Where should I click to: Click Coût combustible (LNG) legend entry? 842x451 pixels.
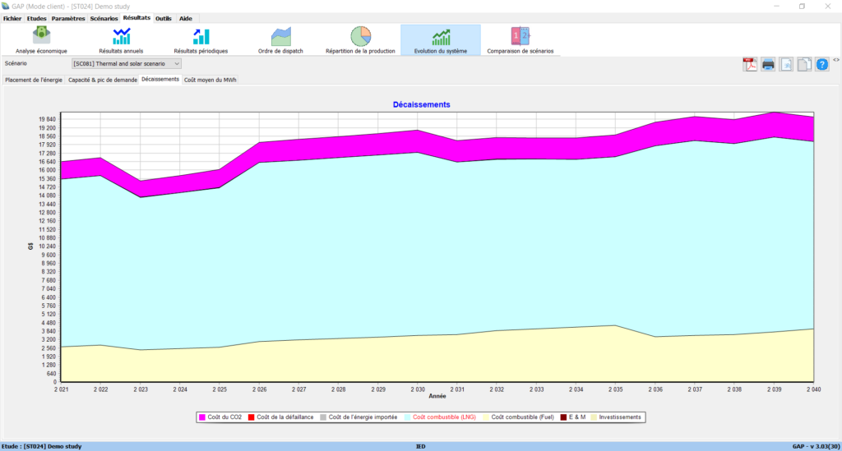(x=444, y=417)
